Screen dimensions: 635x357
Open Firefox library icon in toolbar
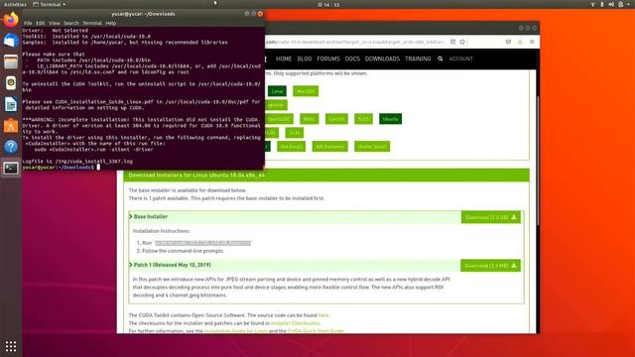tap(508, 42)
